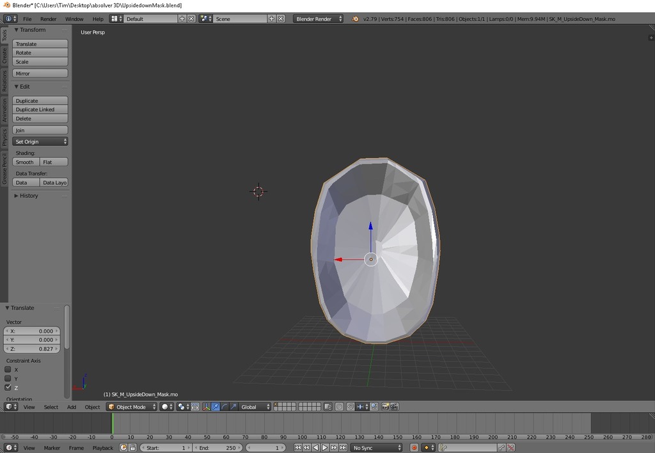Click the Blender logo icon in info header
Screen dimensions: 655x453
[x=355, y=19]
